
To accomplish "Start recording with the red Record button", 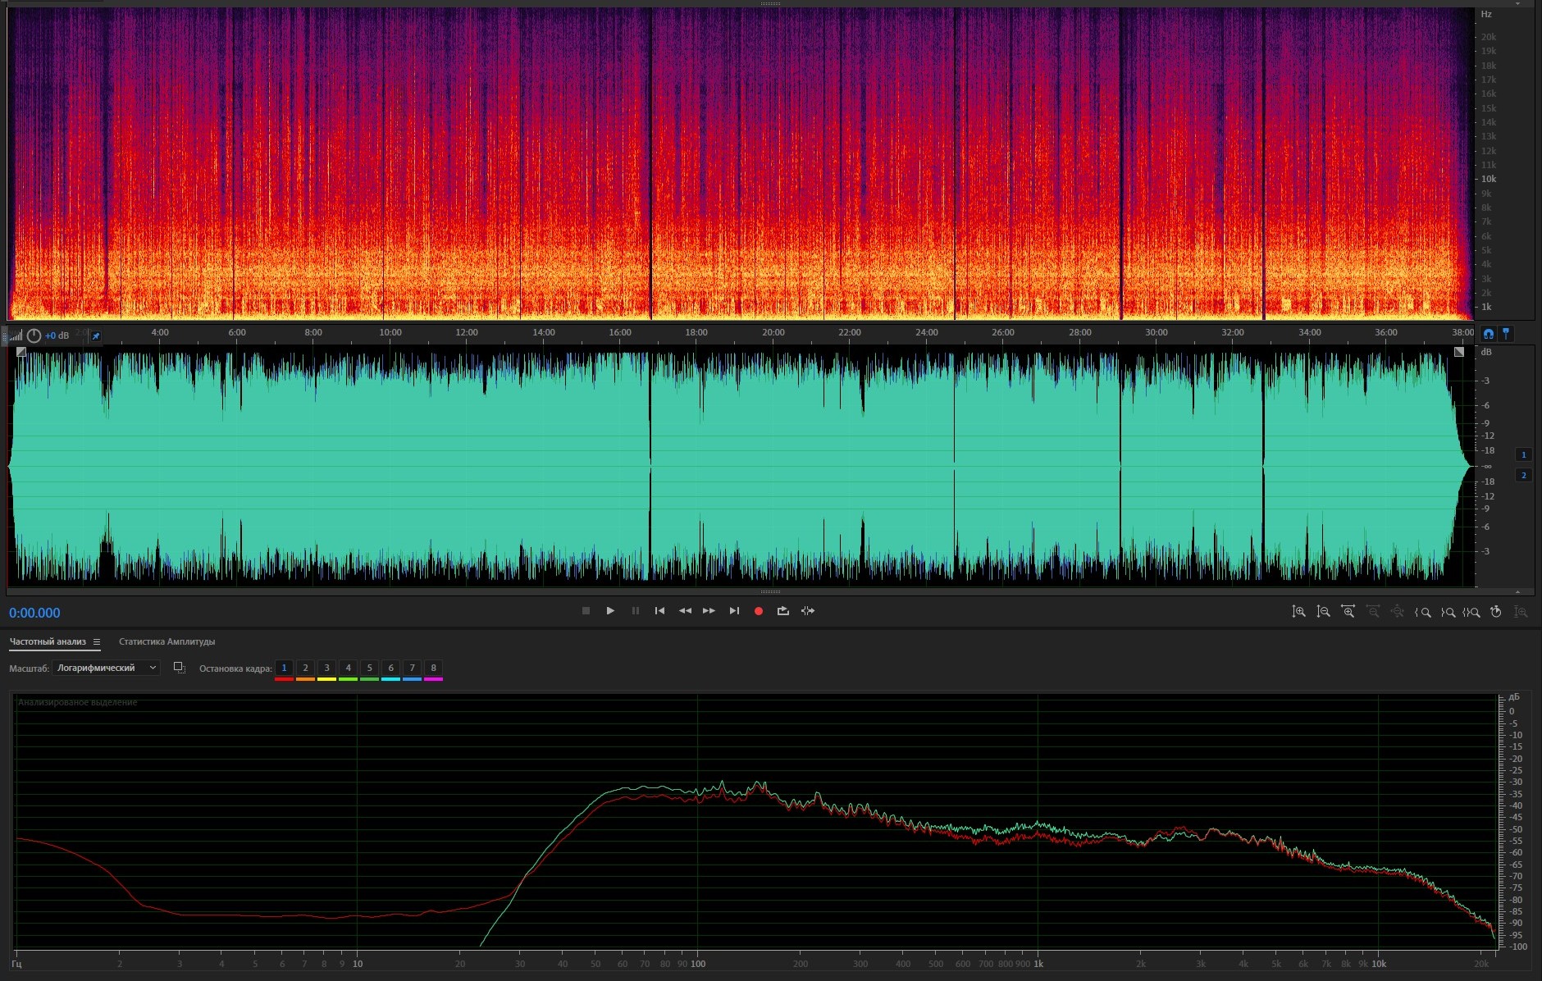I will click(759, 611).
